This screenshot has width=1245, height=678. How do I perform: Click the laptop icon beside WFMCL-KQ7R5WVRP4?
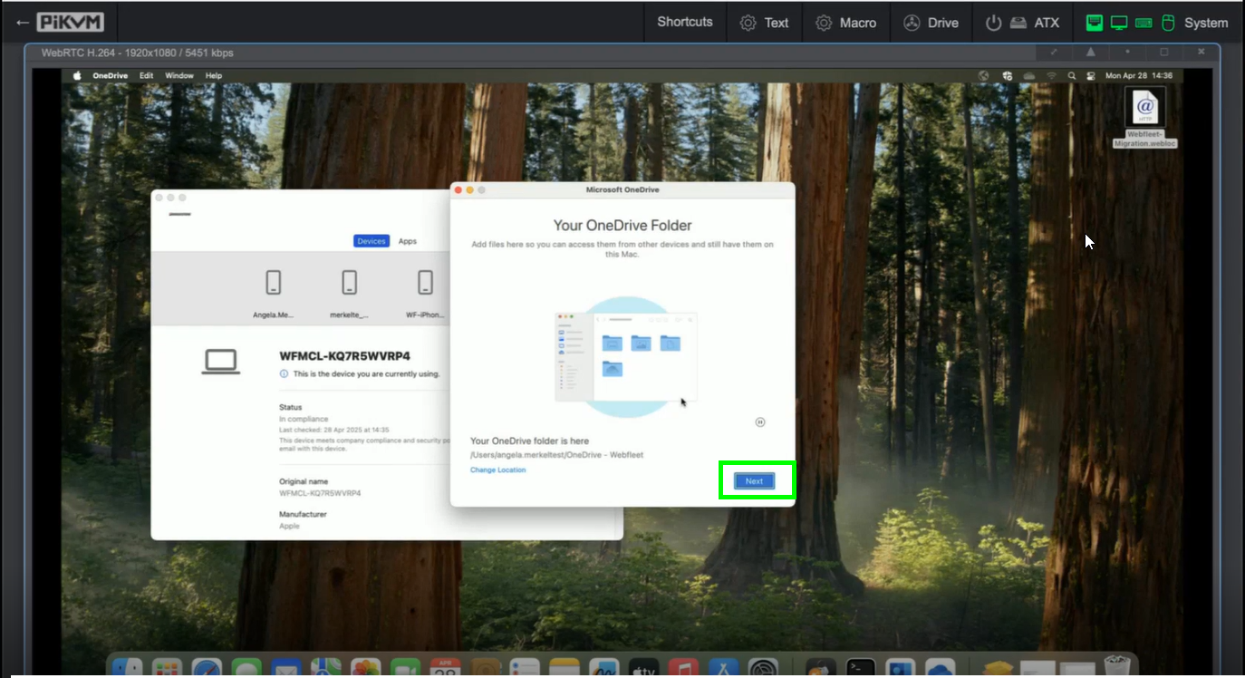coord(220,362)
